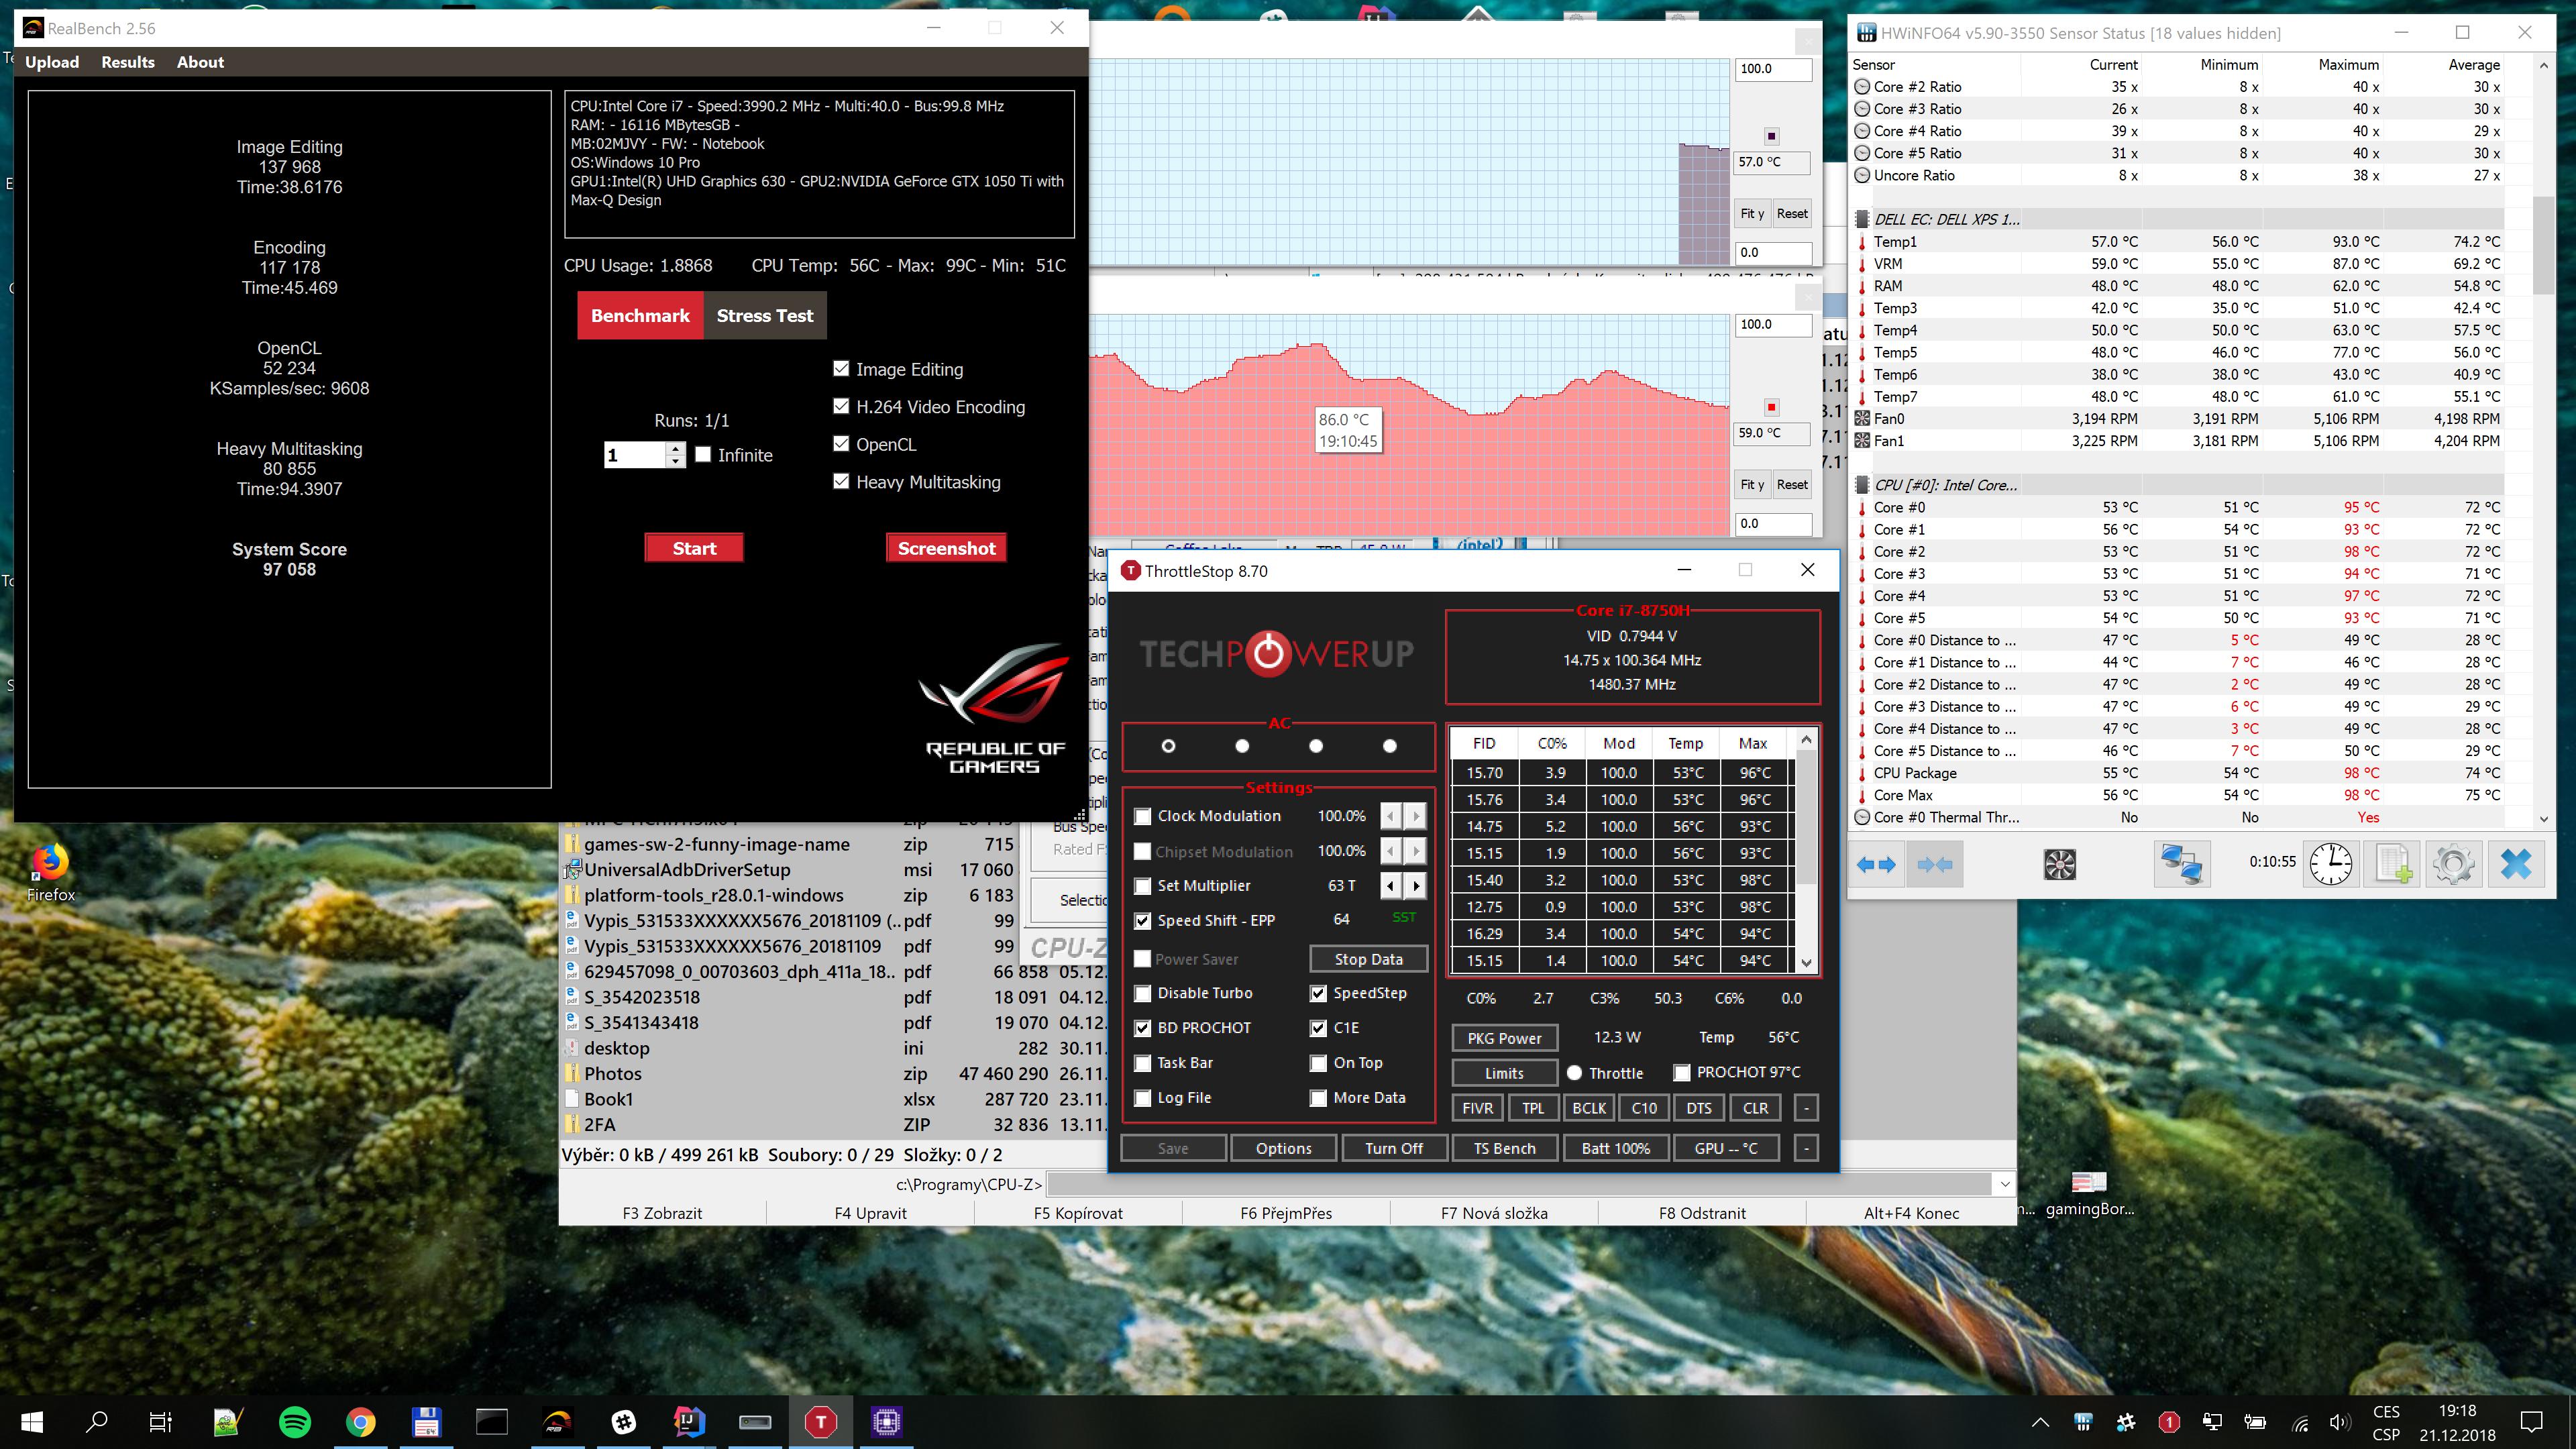2576x1449 pixels.
Task: Click HWiNFO expand columns blue arrows icon
Action: coord(1875,864)
